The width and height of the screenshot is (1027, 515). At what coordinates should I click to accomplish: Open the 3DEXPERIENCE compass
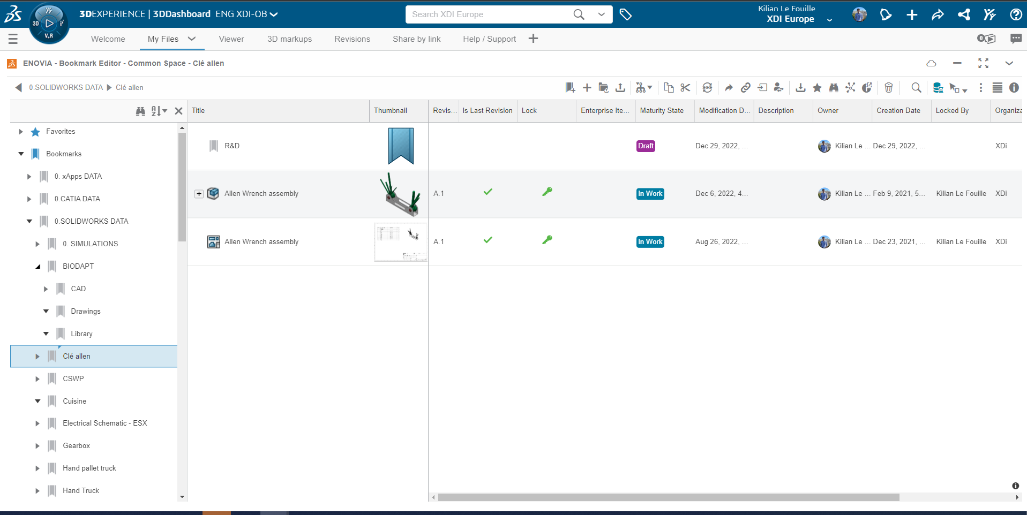(49, 23)
